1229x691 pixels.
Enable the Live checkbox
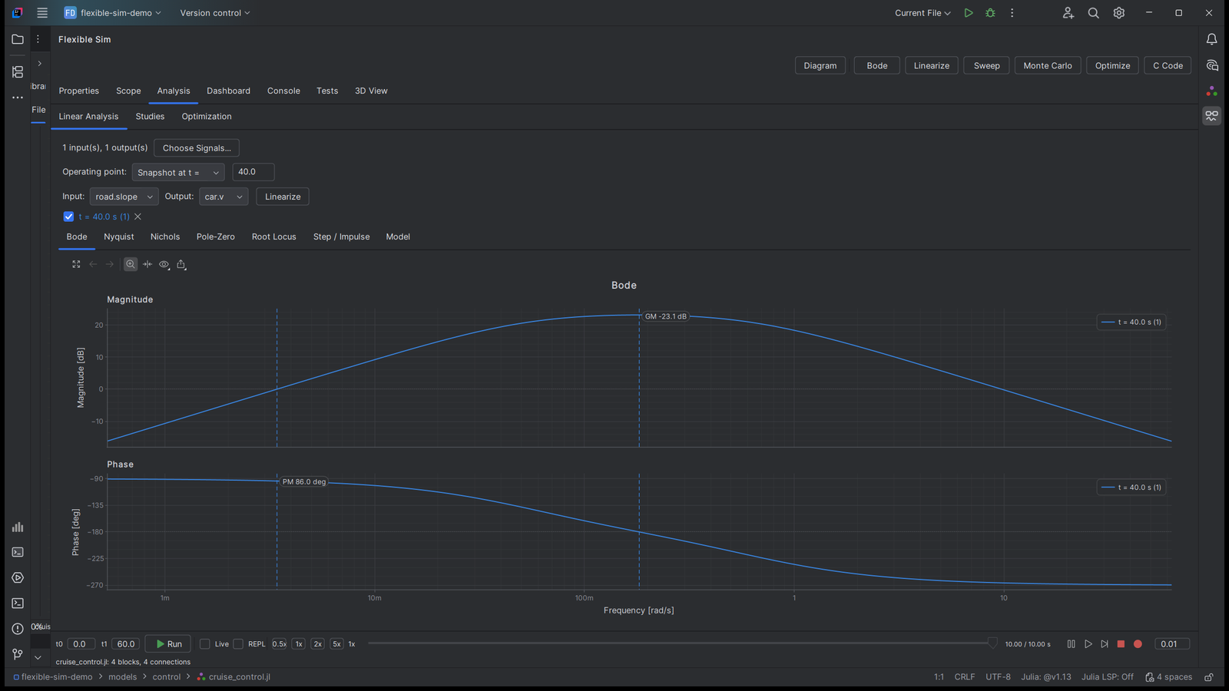205,644
